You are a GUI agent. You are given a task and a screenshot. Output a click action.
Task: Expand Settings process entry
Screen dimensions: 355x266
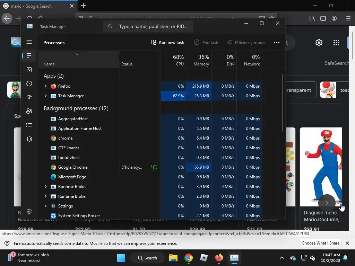(x=45, y=206)
